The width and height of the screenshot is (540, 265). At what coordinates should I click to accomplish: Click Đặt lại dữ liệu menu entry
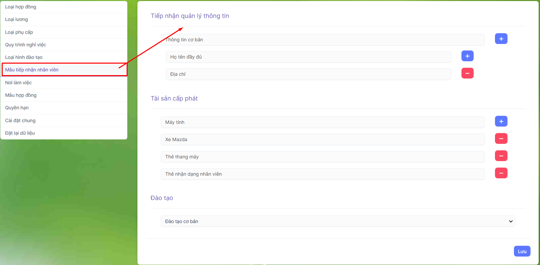coord(20,133)
